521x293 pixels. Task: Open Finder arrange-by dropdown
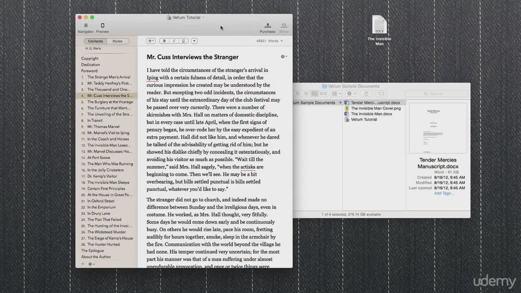point(336,94)
